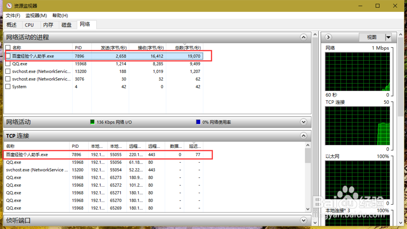Click the 以太网 utilization graph
The height and width of the screenshot is (229, 407).
click(x=357, y=180)
